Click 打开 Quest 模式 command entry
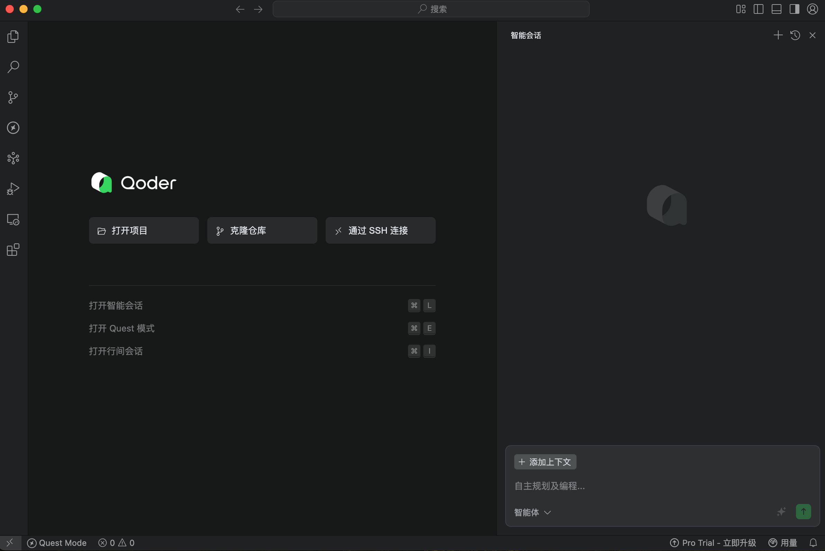The height and width of the screenshot is (551, 825). pos(121,328)
